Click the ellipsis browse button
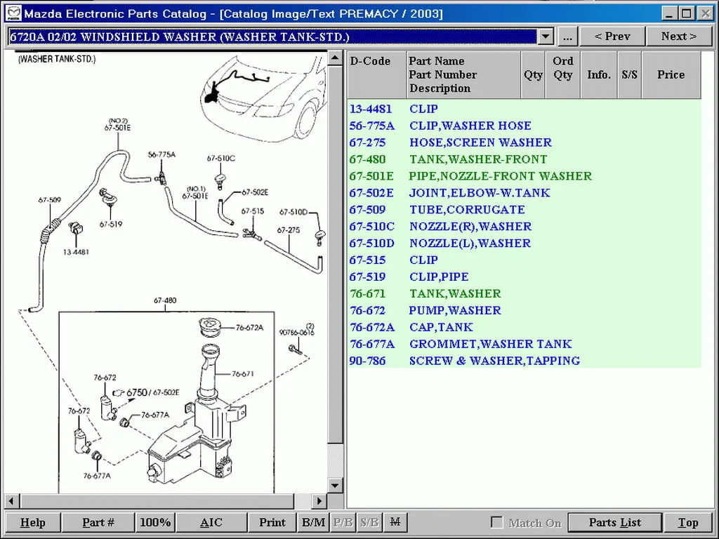 tap(567, 36)
